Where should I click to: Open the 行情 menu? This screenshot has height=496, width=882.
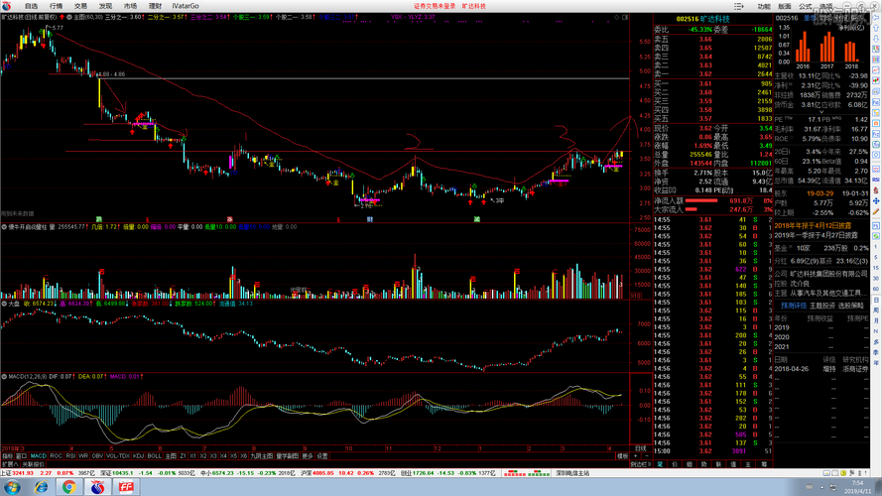click(x=56, y=6)
